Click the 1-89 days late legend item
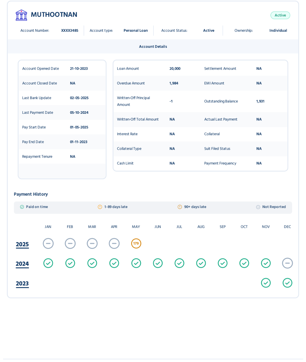306x362 pixels. pos(113,207)
